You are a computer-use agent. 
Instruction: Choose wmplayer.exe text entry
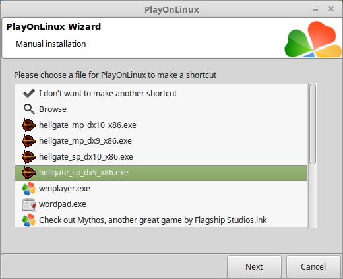(65, 189)
